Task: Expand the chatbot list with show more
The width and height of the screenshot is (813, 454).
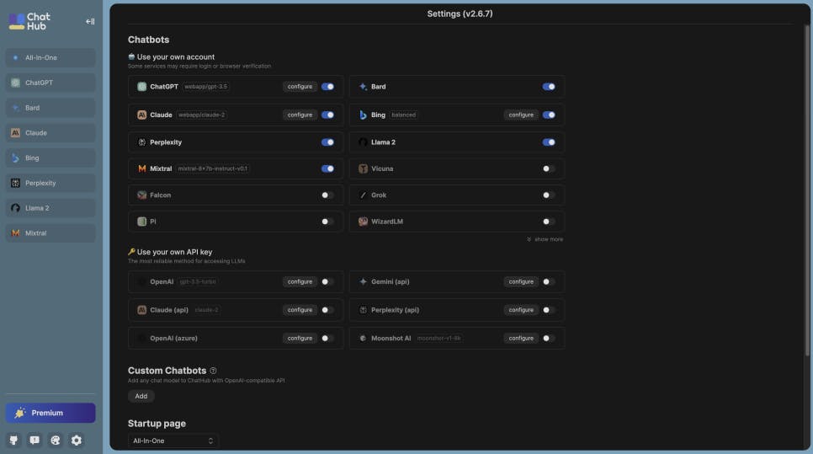Action: [x=545, y=239]
